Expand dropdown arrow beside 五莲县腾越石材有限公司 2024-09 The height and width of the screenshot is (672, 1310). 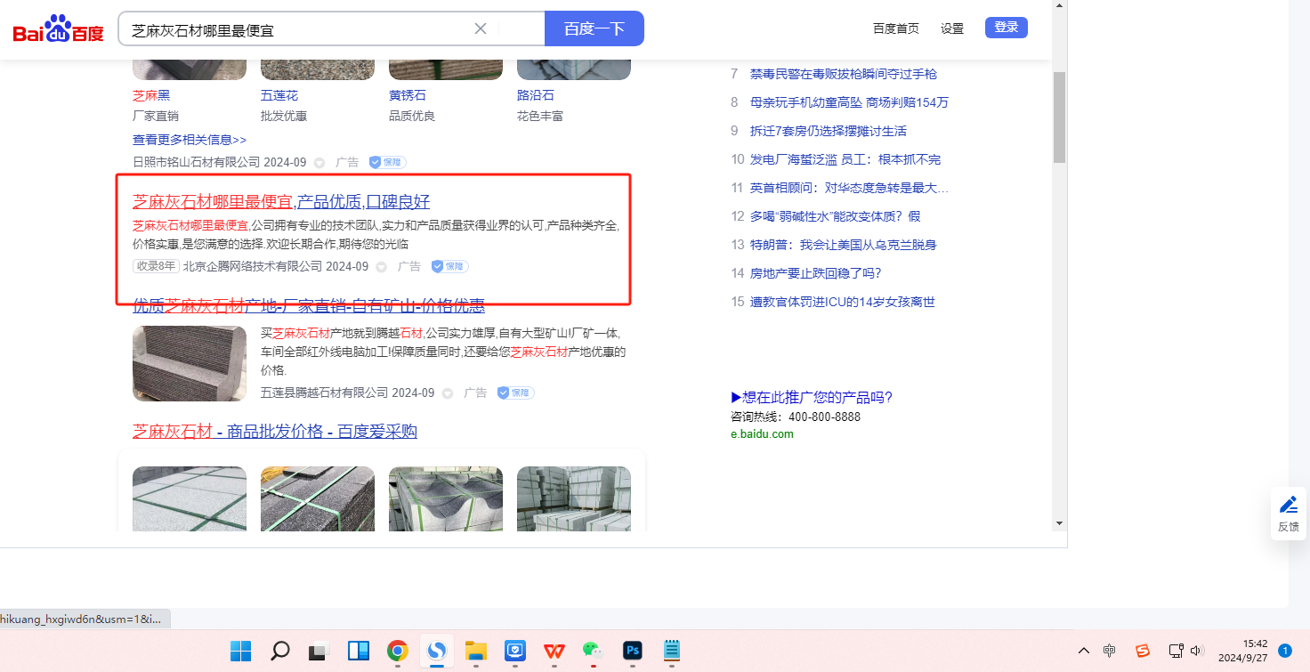pyautogui.click(x=448, y=393)
